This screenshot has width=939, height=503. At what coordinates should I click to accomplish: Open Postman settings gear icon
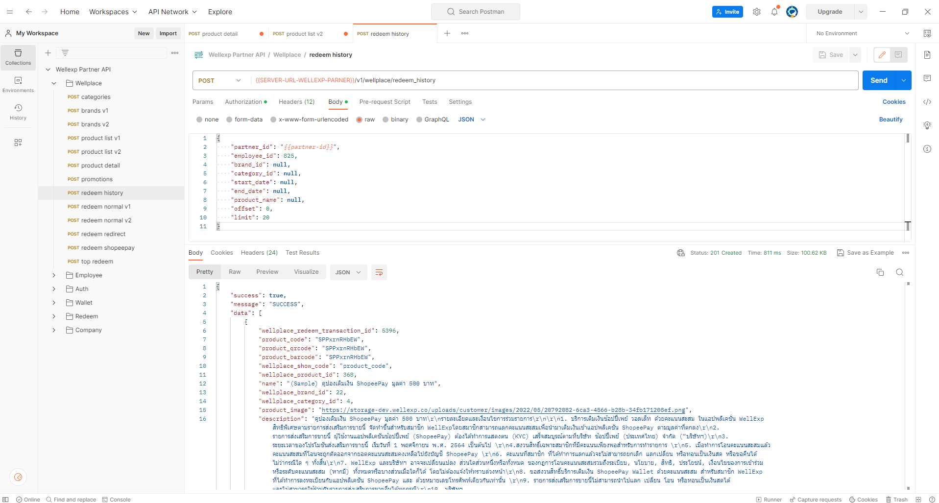(757, 12)
